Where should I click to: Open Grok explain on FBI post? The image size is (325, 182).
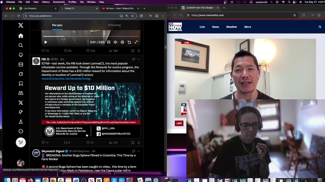pos(134,59)
